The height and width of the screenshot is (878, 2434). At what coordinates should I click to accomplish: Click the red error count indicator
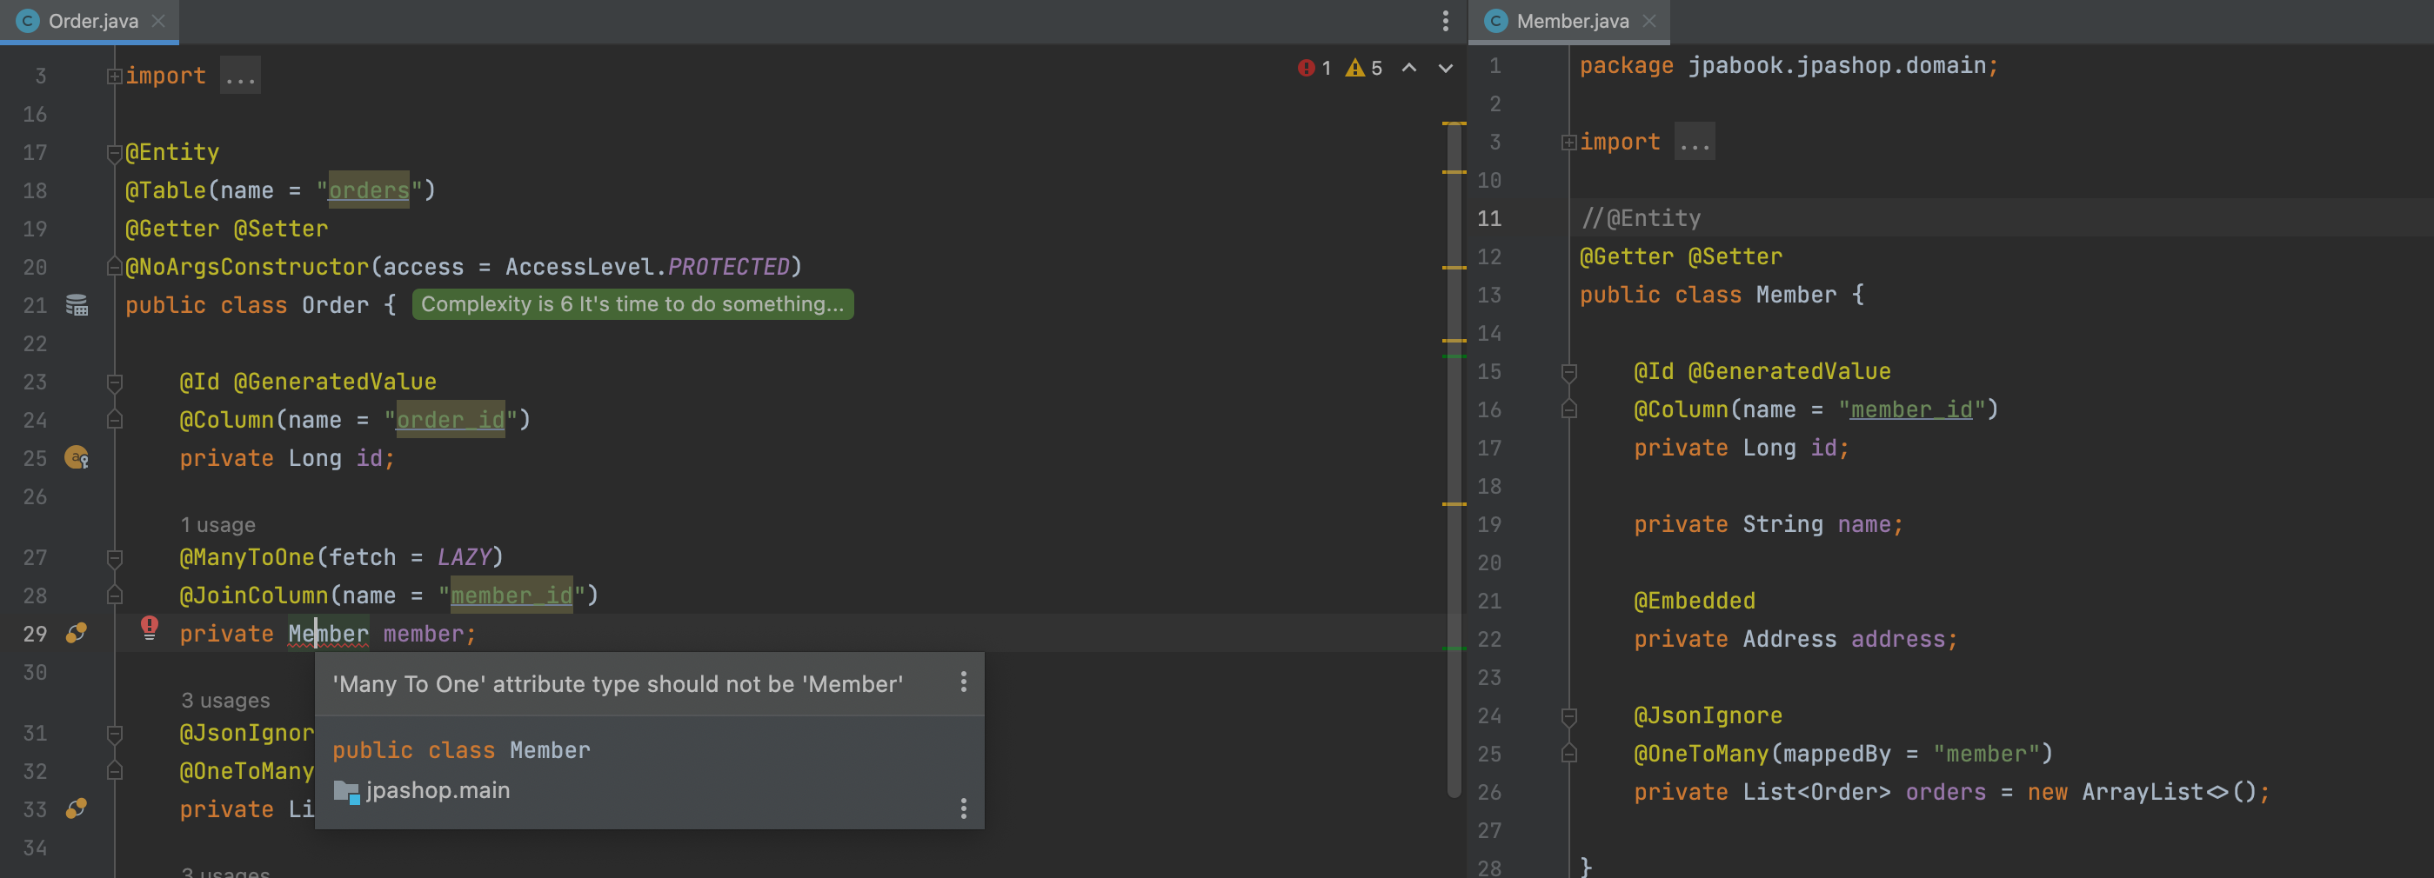click(1314, 68)
